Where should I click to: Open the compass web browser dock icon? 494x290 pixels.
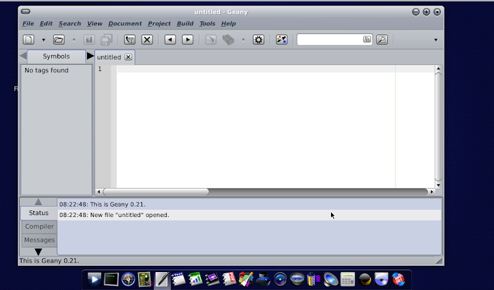point(128,279)
